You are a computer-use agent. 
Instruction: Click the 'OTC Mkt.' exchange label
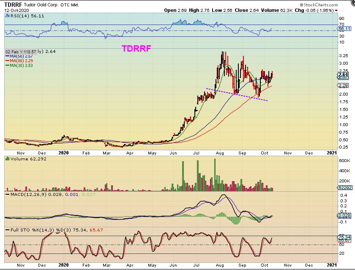[69, 5]
